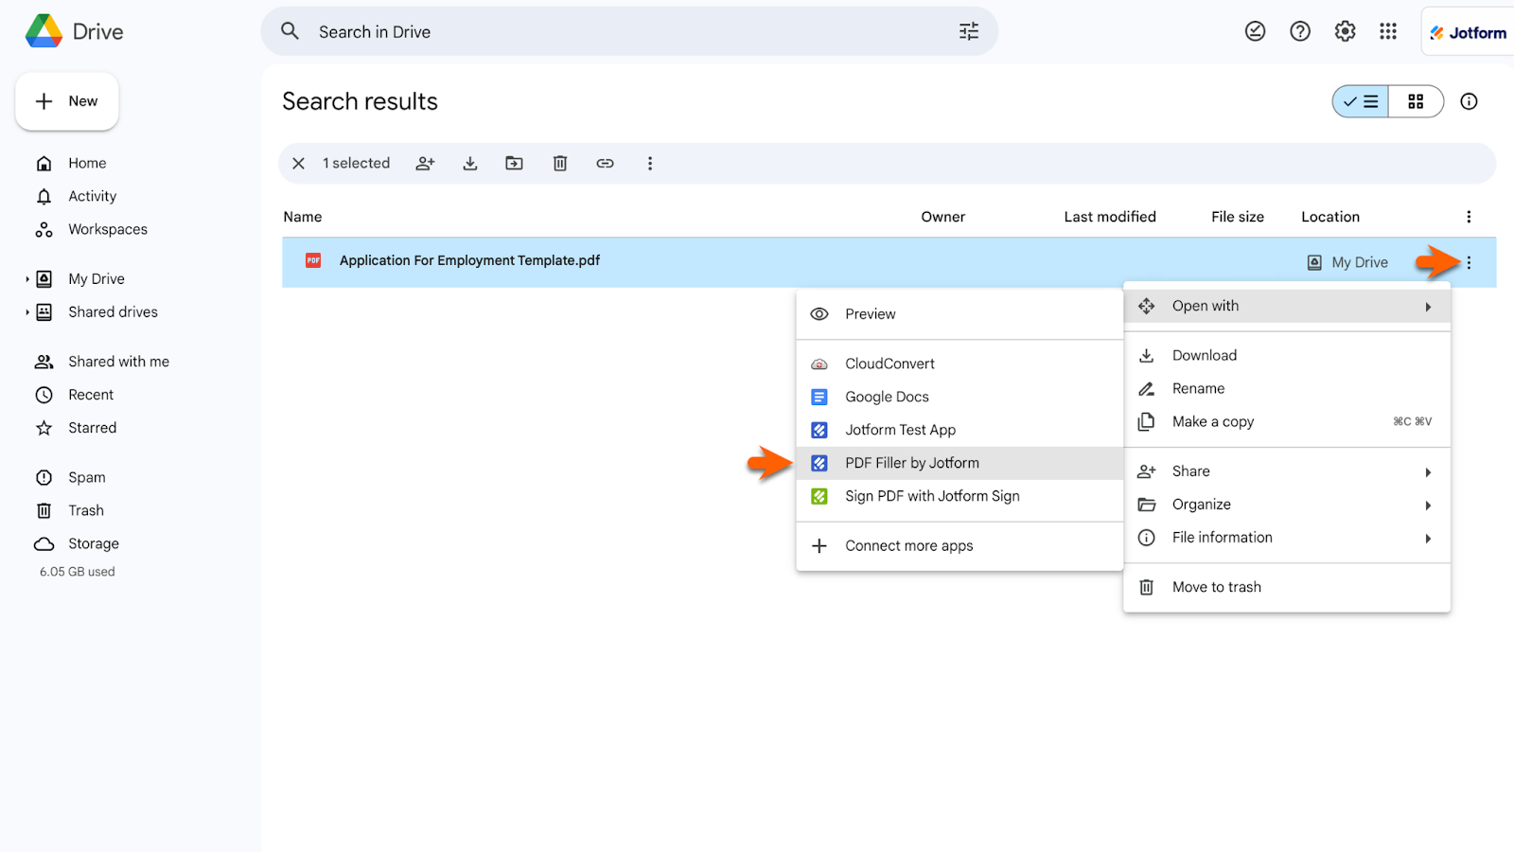Click the Jotform account badge
This screenshot has height=852, width=1514.
pyautogui.click(x=1468, y=32)
